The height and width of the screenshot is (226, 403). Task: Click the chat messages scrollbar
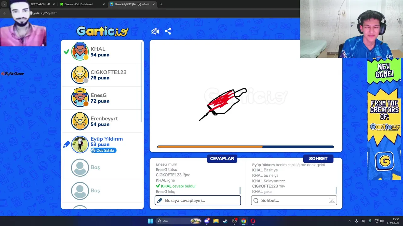[x=337, y=191]
